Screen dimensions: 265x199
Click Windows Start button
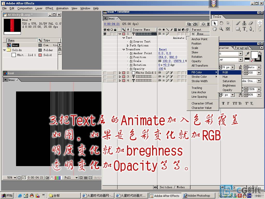pos(7,196)
